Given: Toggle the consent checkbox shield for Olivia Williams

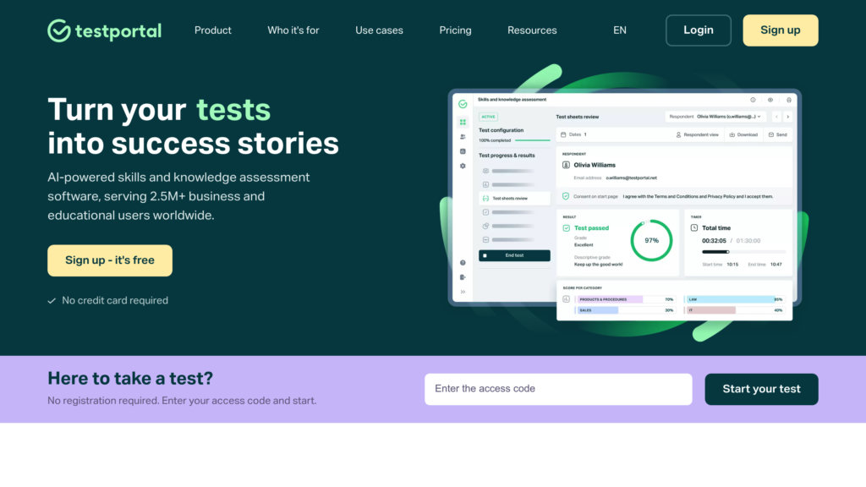Looking at the screenshot, I should 566,196.
